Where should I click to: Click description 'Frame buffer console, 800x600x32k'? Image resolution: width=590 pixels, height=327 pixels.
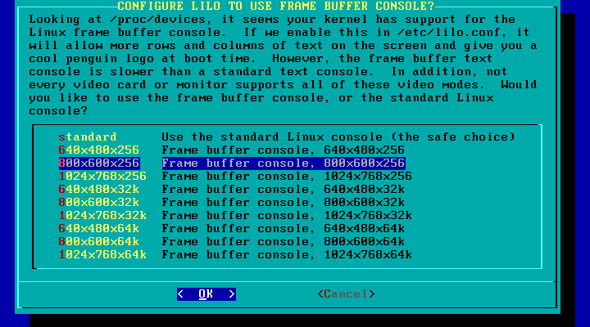pyautogui.click(x=283, y=203)
